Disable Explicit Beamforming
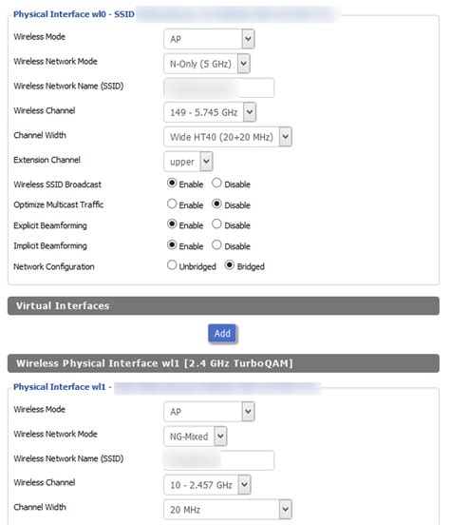 click(216, 224)
